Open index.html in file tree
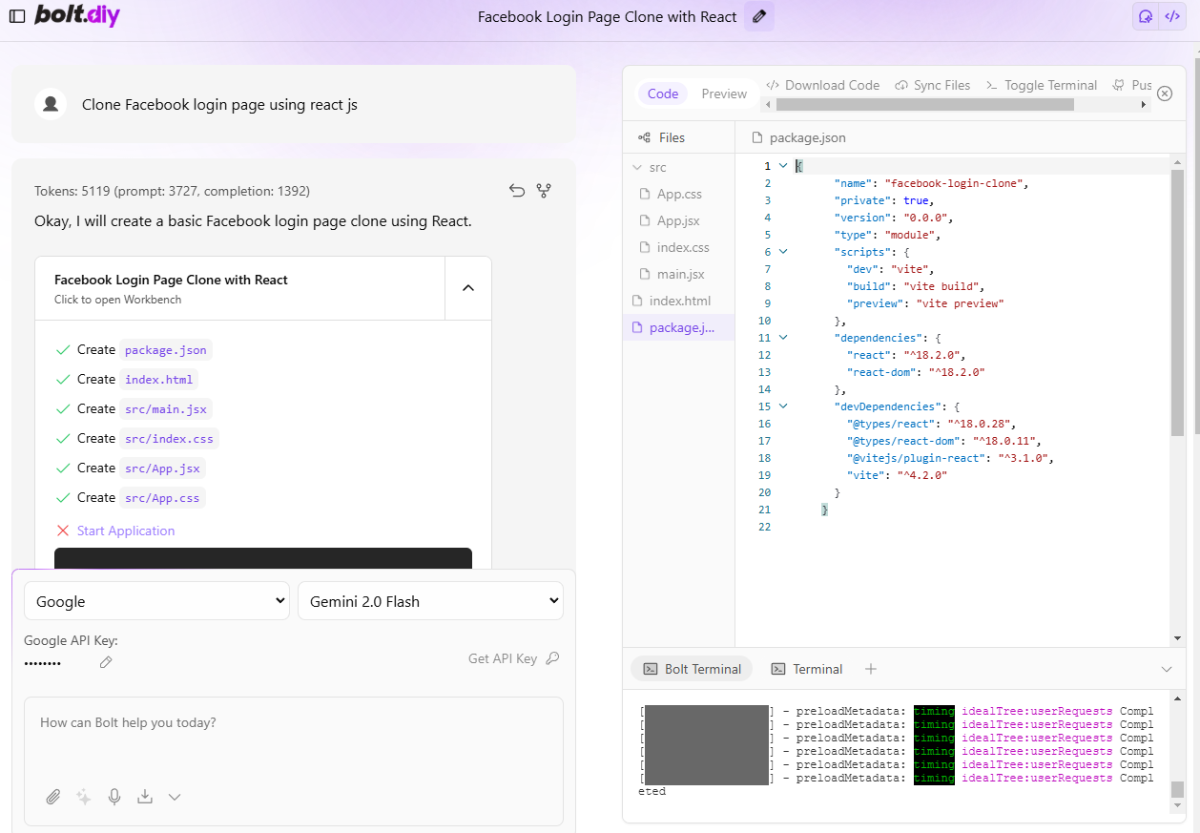This screenshot has height=833, width=1200. click(x=678, y=301)
